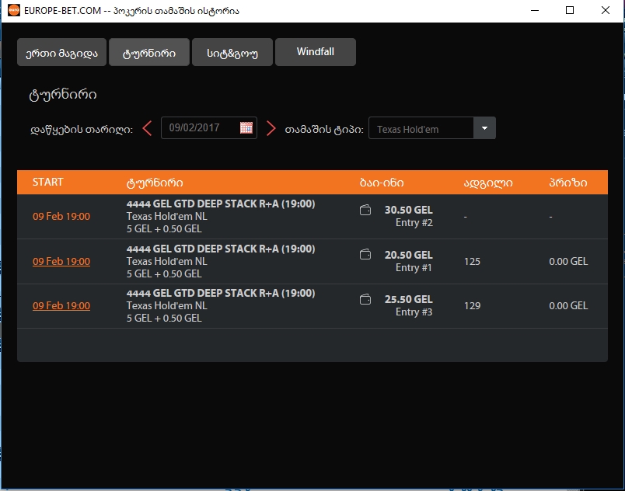This screenshot has width=625, height=491.
Task: Open the Windfall tab
Action: click(x=315, y=52)
